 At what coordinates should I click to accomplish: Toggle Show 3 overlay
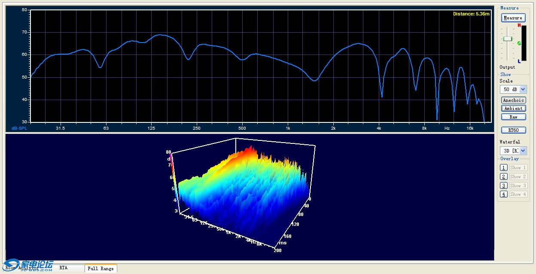click(518, 186)
